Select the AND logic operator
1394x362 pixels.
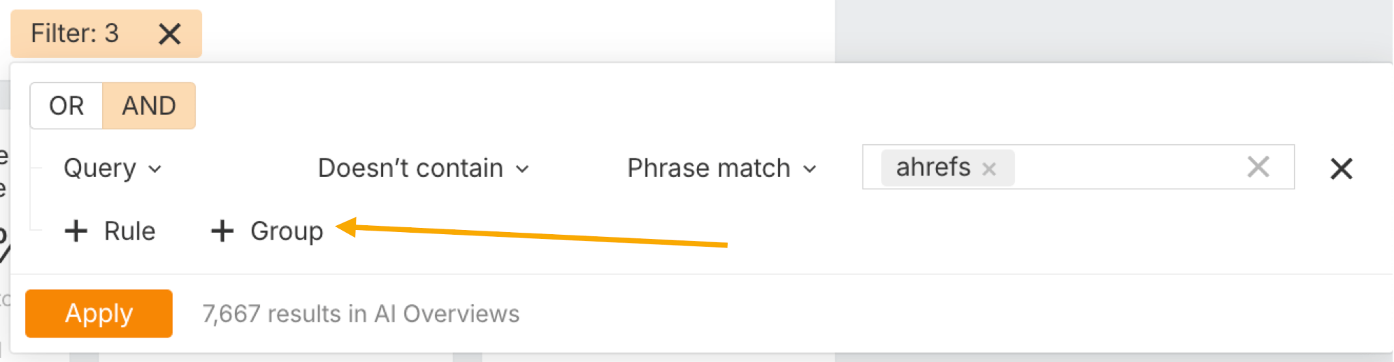coord(148,106)
